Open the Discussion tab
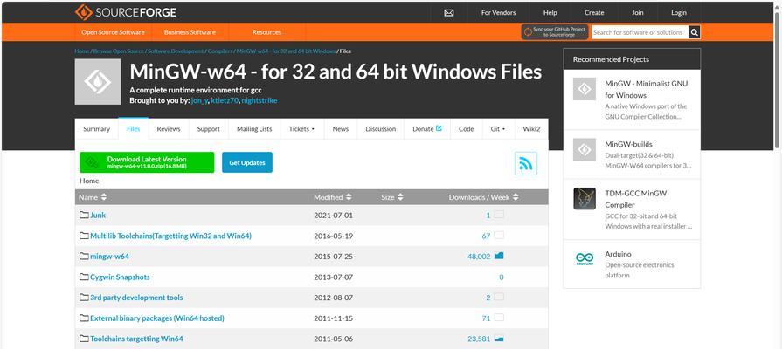Screen dimensions: 782x349 click(x=381, y=128)
